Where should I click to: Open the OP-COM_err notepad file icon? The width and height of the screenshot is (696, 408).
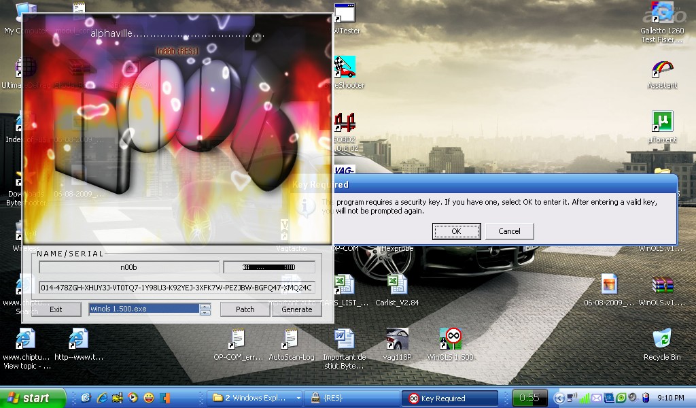237,339
